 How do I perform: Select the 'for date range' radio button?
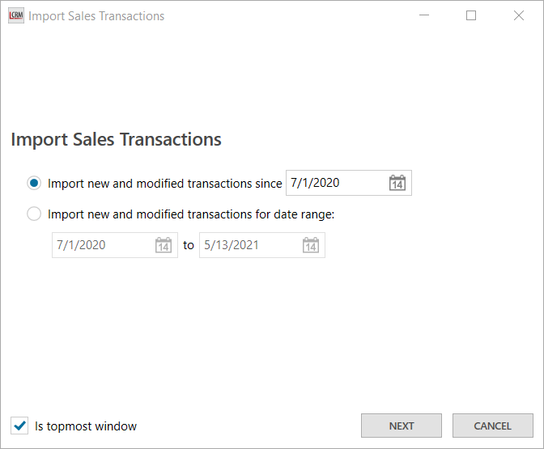[34, 214]
